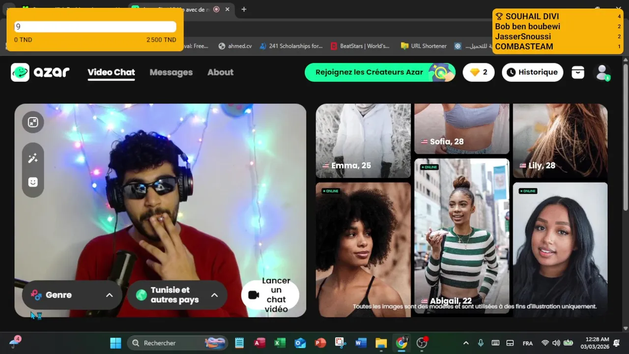Open Outlook from the taskbar
Image resolution: width=629 pixels, height=354 pixels.
[x=300, y=343]
